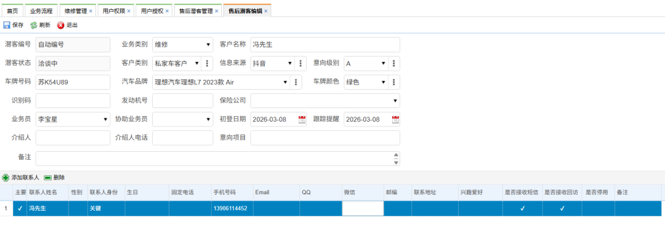Screen dimensions: 665x231
Task: Switch to the 首页 tab
Action: tap(12, 11)
